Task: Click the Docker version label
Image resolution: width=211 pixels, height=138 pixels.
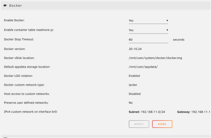Action: 15,49
